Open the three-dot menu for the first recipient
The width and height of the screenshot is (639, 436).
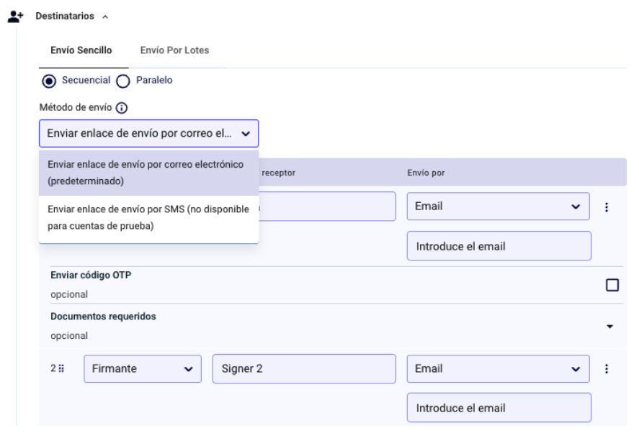[x=606, y=206]
